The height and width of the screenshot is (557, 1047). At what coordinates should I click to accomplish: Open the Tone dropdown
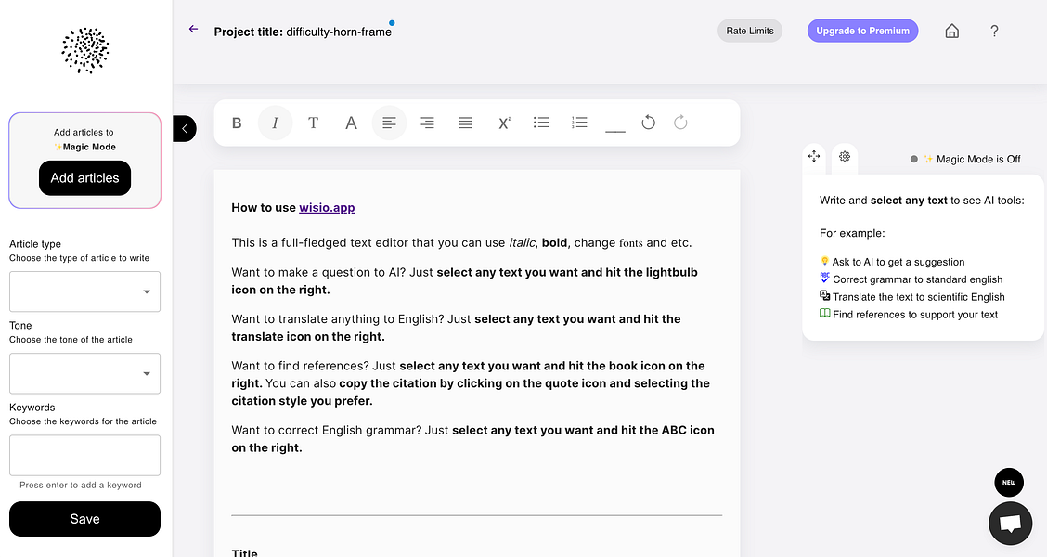coord(84,373)
